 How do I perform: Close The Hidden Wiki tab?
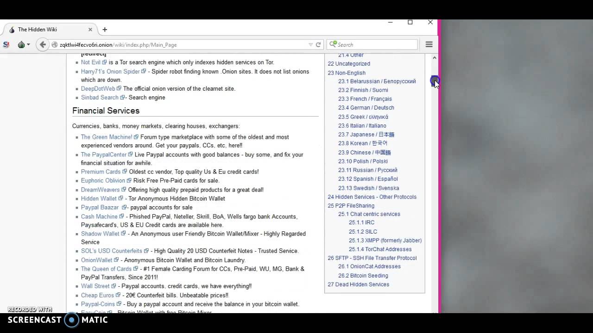pos(90,30)
